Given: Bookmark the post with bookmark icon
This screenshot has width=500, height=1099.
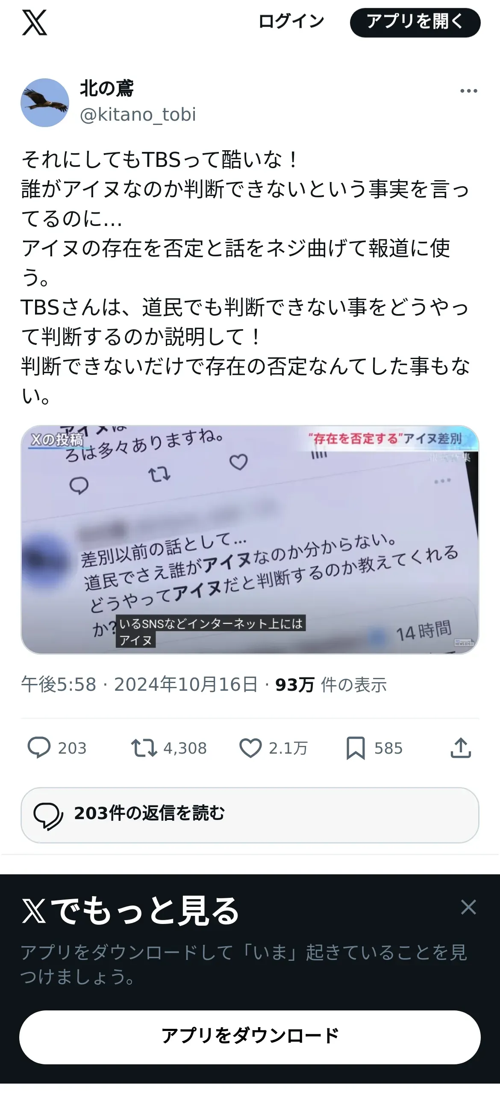Looking at the screenshot, I should click(x=356, y=748).
